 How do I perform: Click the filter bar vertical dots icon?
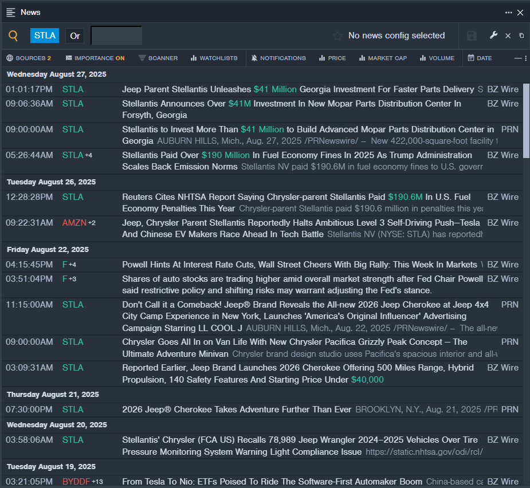click(x=525, y=58)
